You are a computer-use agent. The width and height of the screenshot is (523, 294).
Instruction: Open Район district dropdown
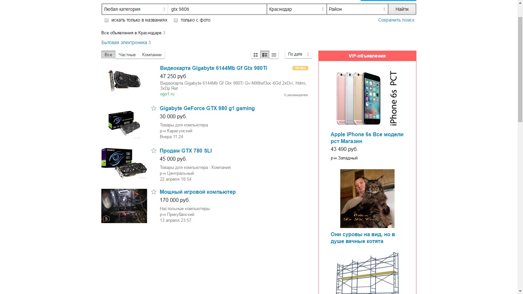357,9
